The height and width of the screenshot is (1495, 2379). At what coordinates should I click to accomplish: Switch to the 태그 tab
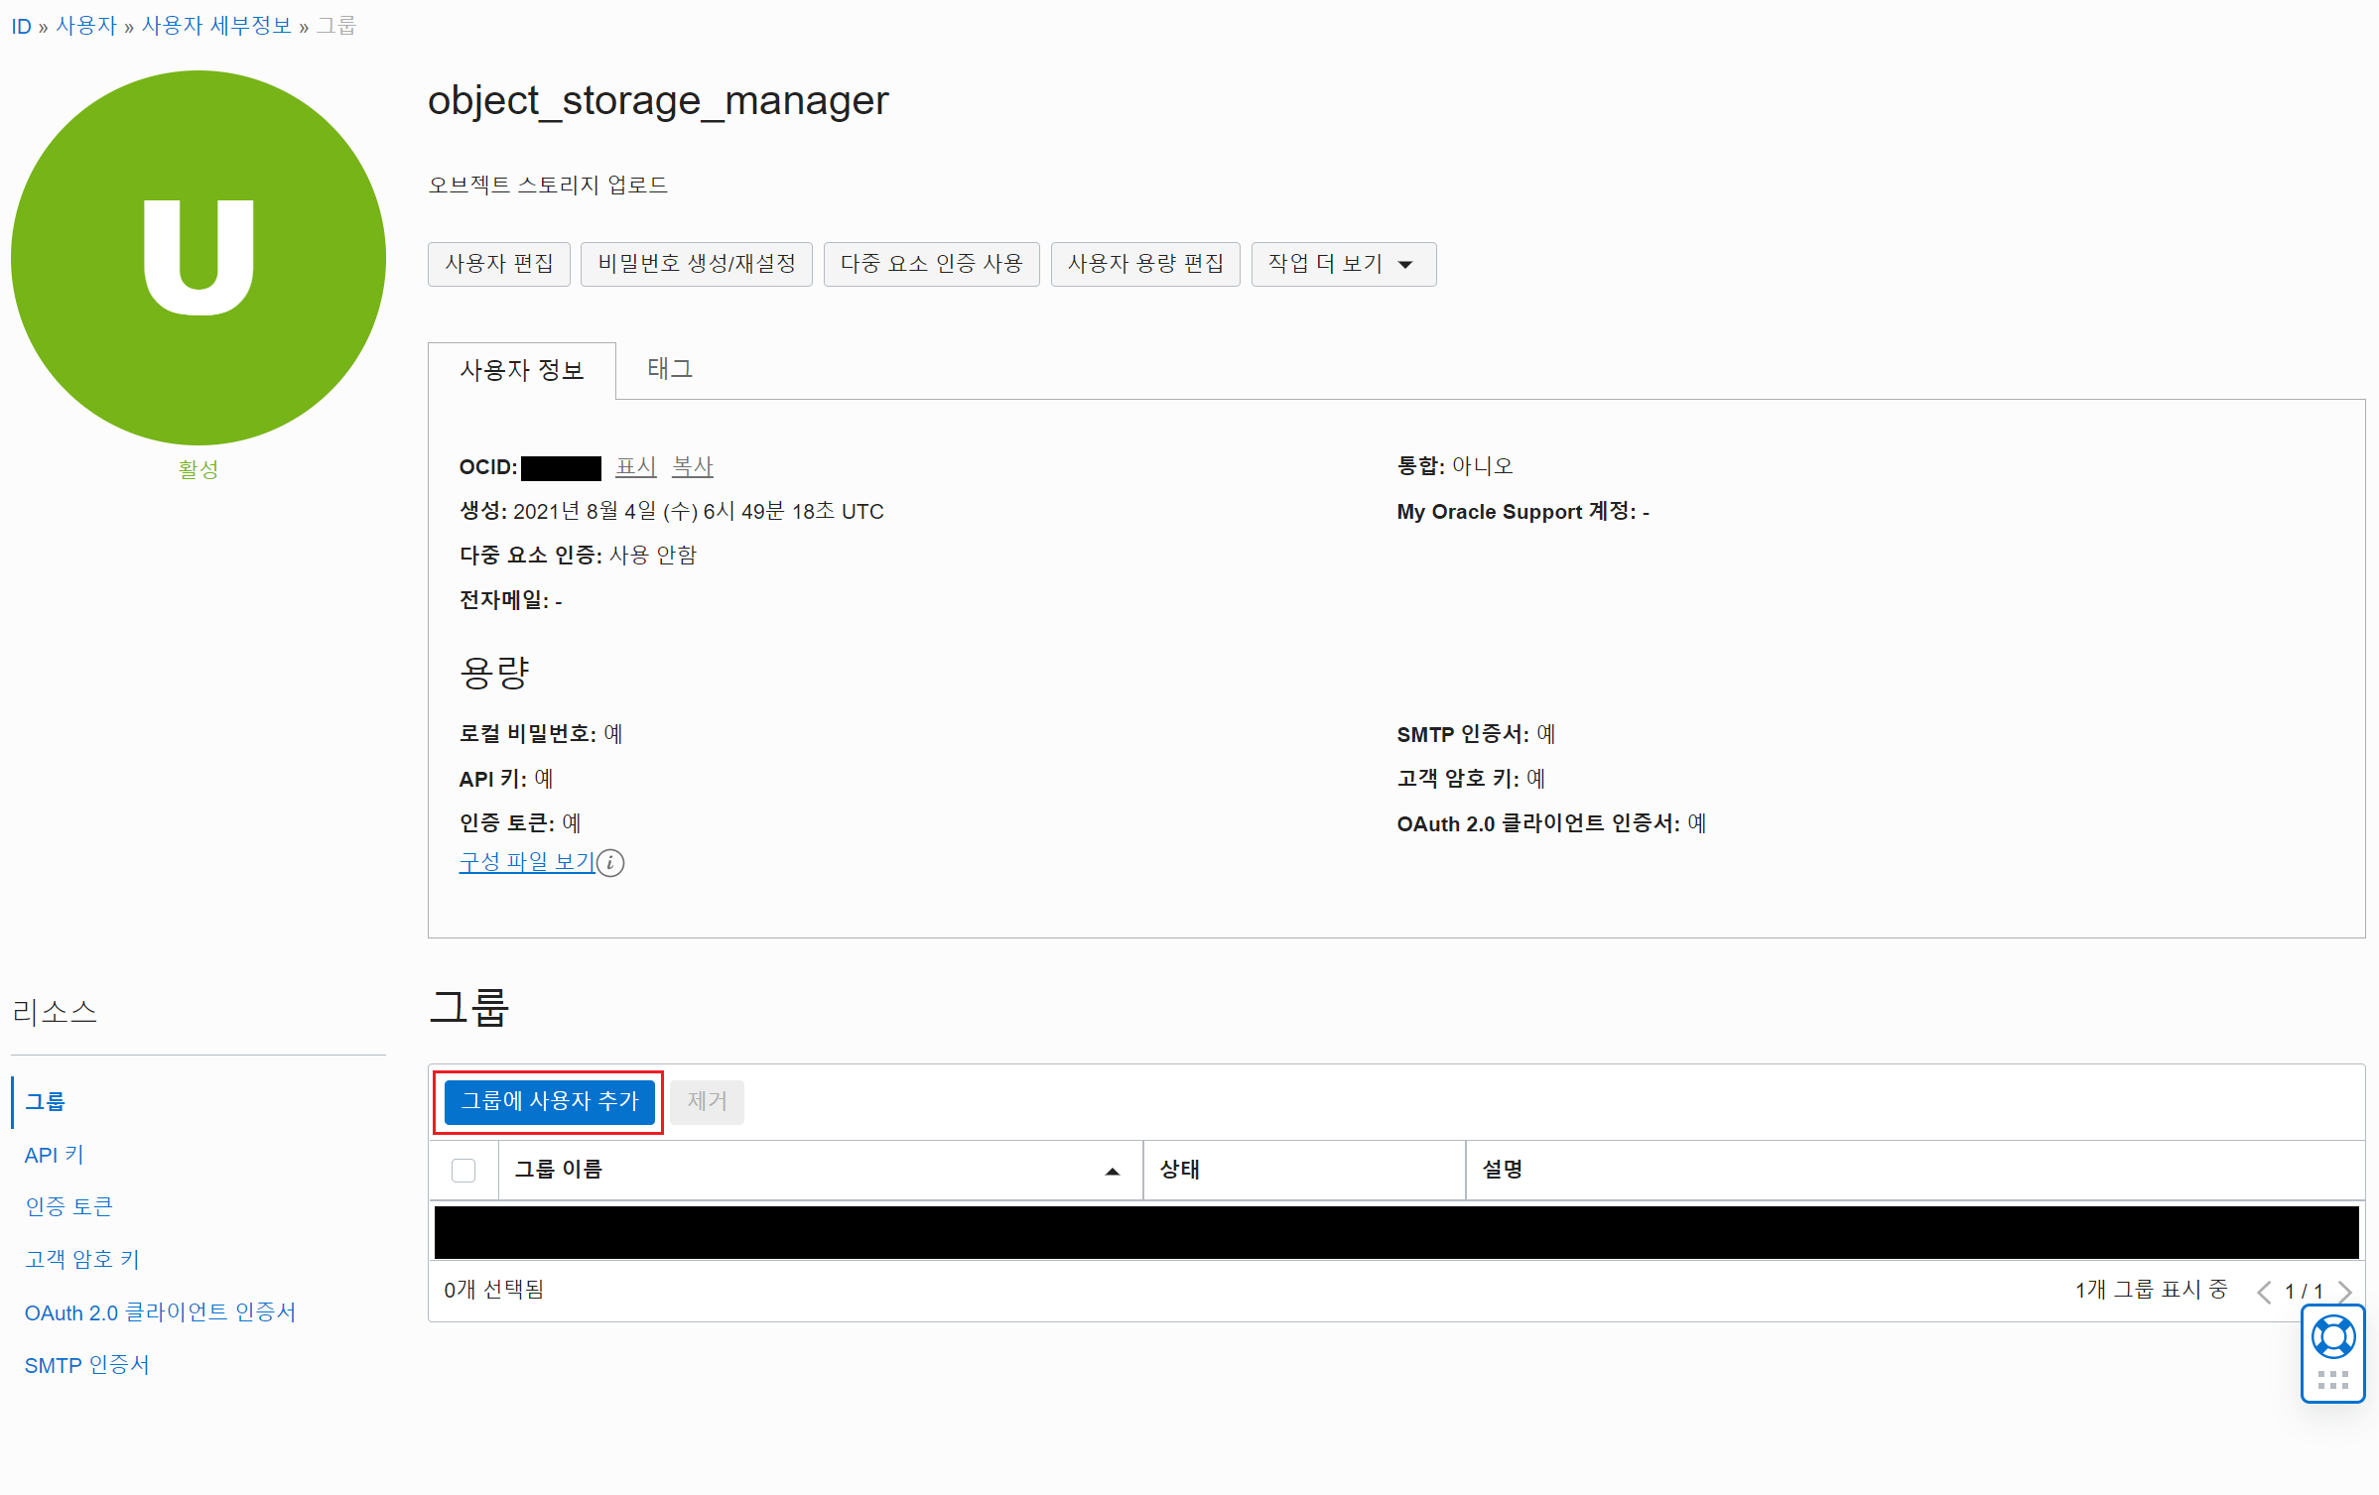click(670, 369)
